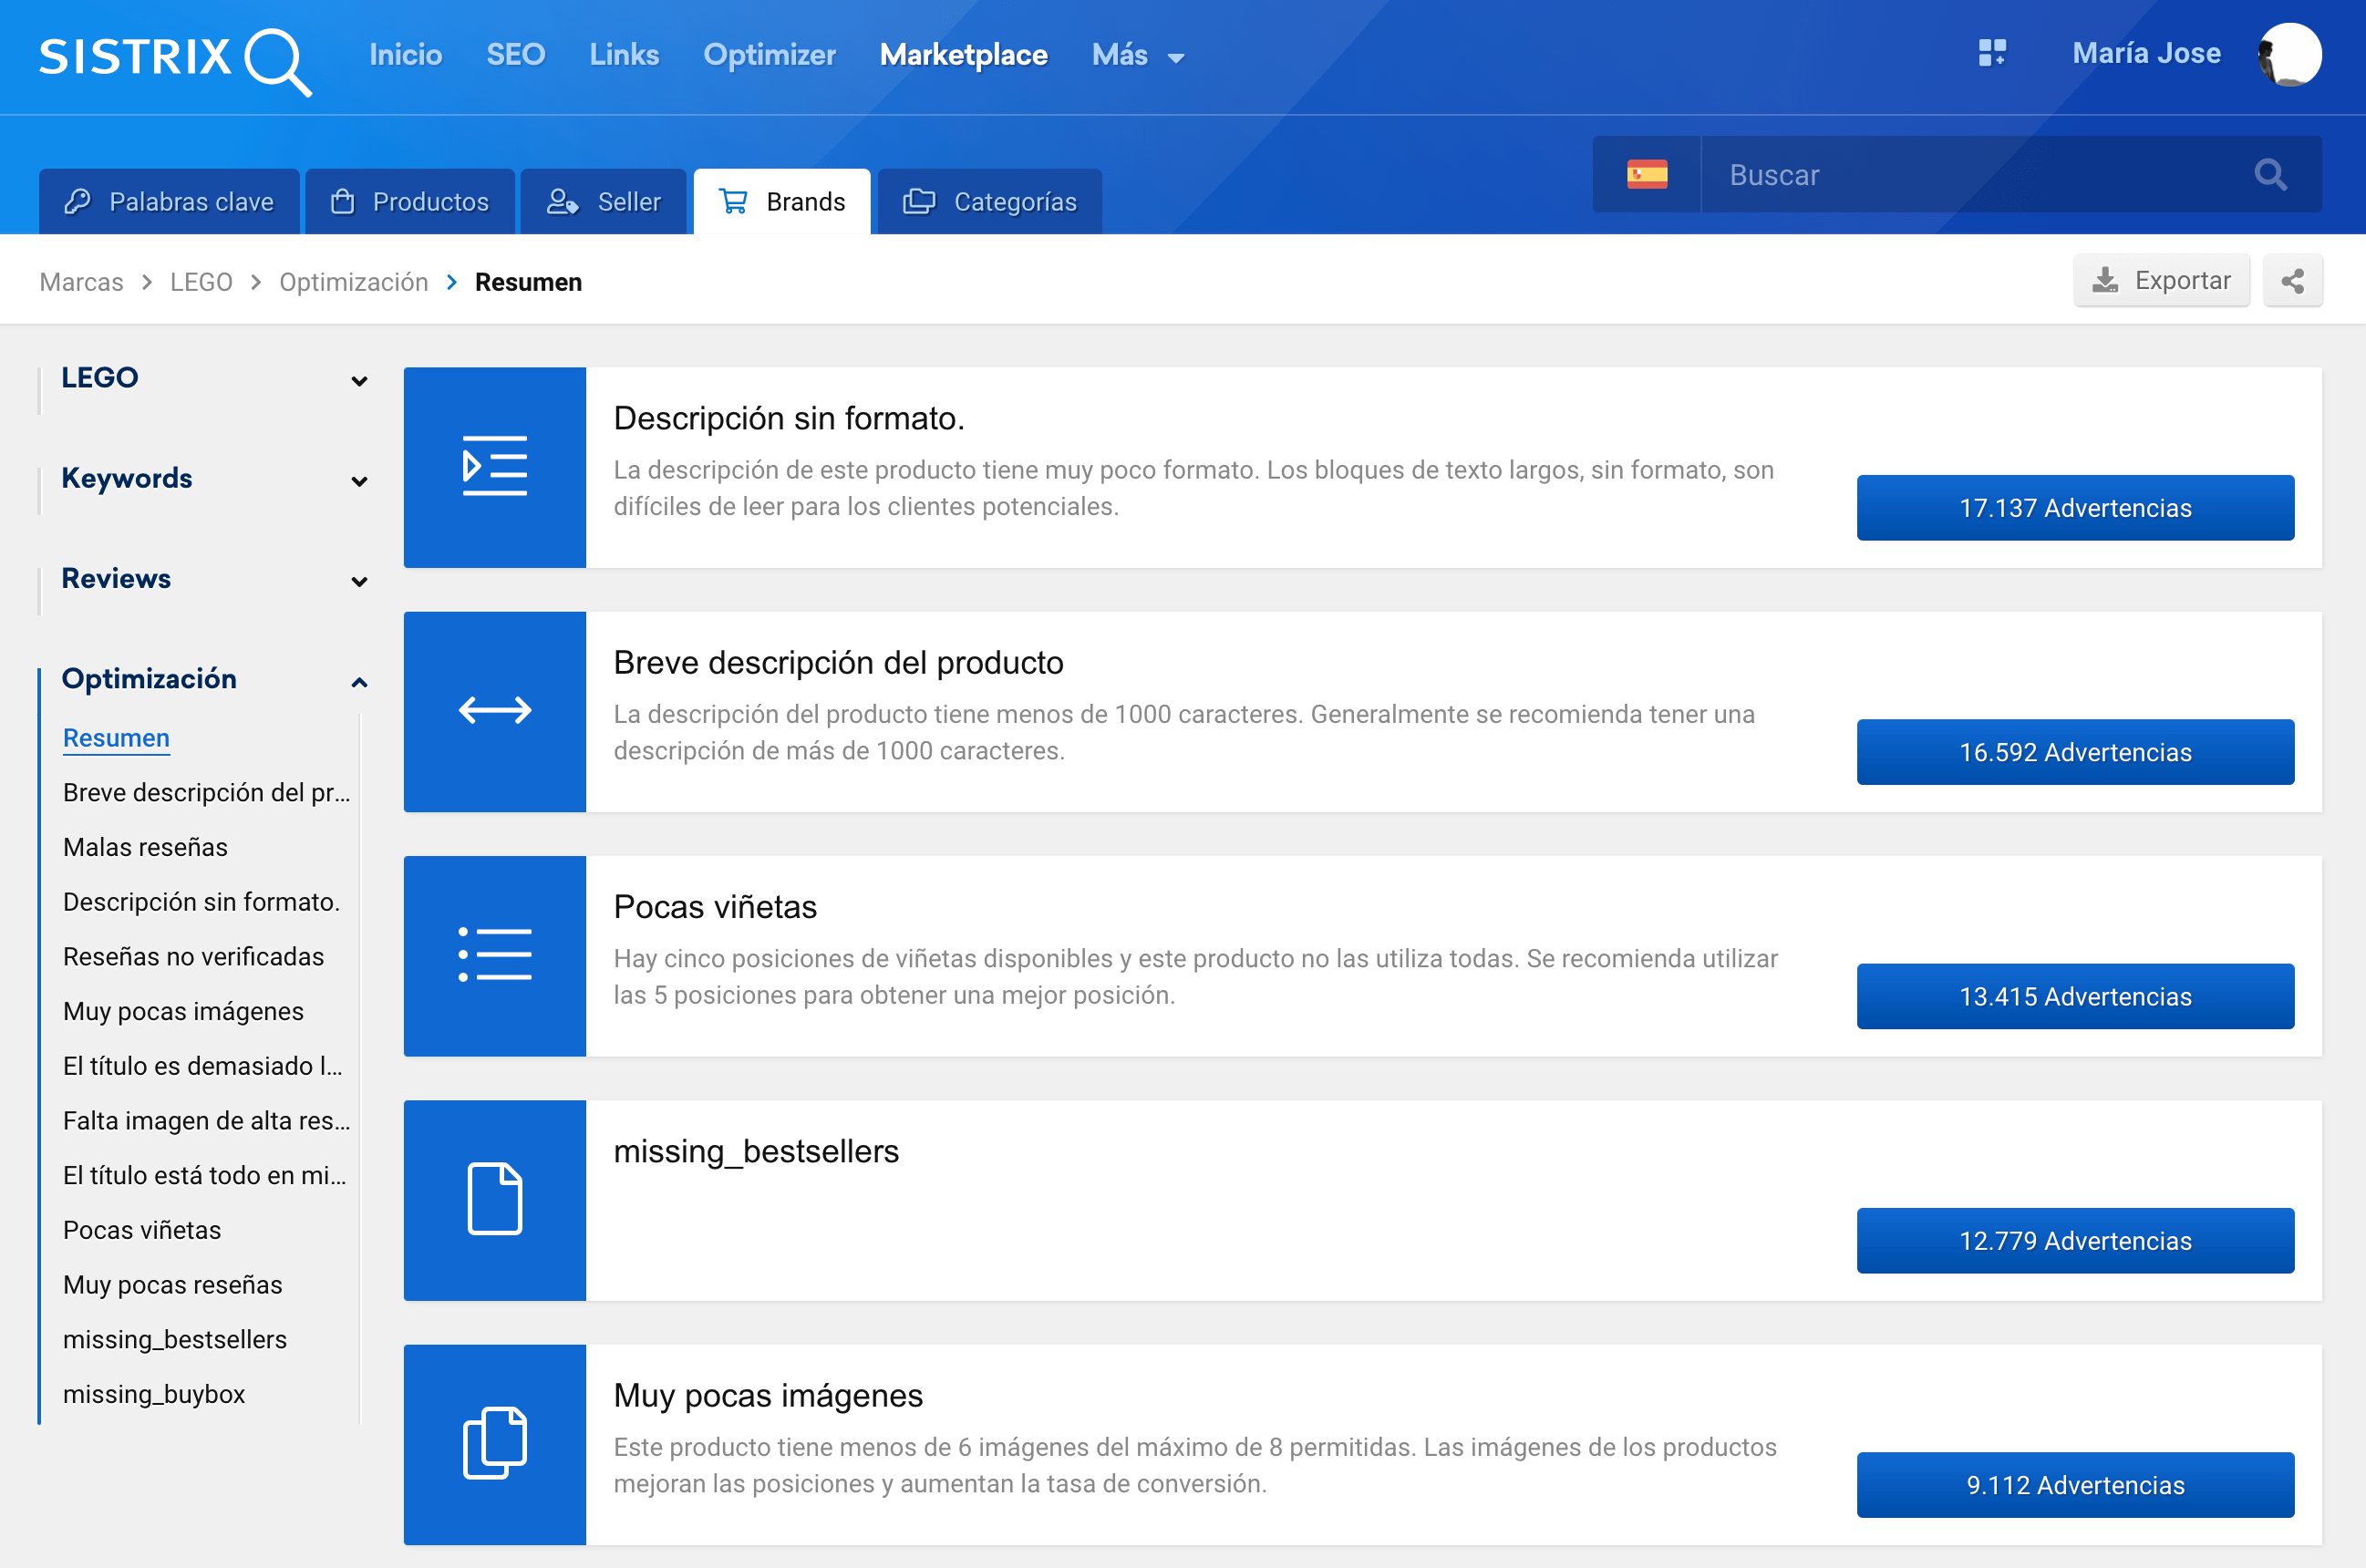Click the share icon button

(2292, 281)
